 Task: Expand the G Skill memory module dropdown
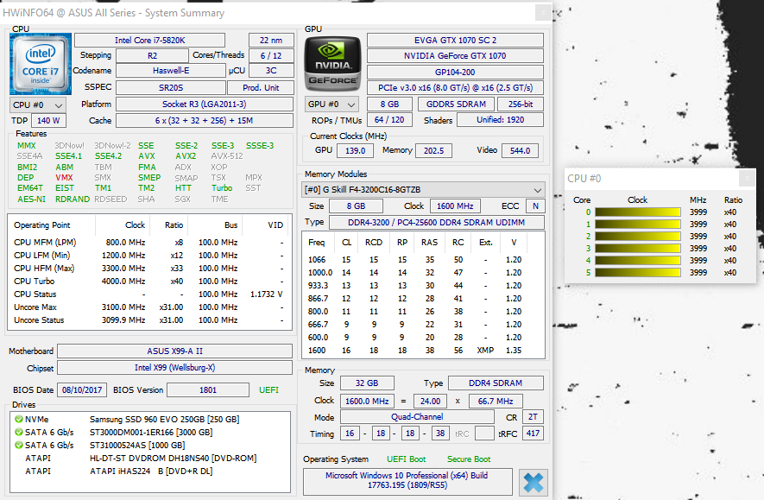tap(423, 190)
